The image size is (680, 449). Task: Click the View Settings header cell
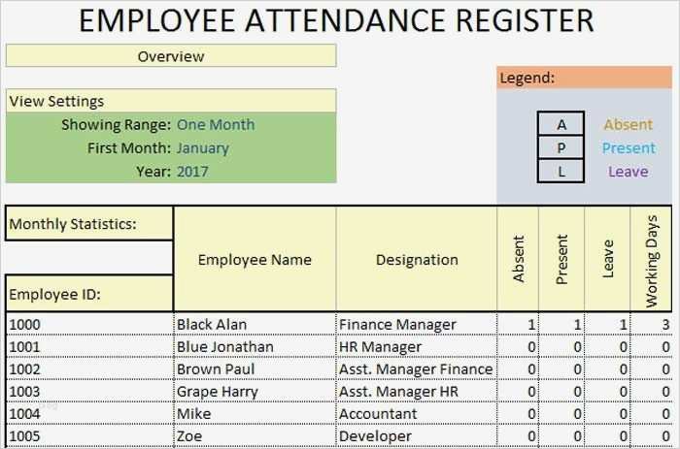click(x=171, y=101)
